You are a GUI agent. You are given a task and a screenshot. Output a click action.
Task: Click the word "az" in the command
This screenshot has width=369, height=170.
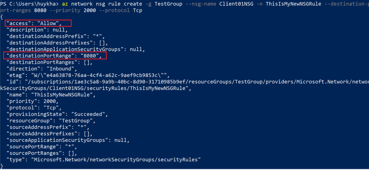click(x=75, y=4)
